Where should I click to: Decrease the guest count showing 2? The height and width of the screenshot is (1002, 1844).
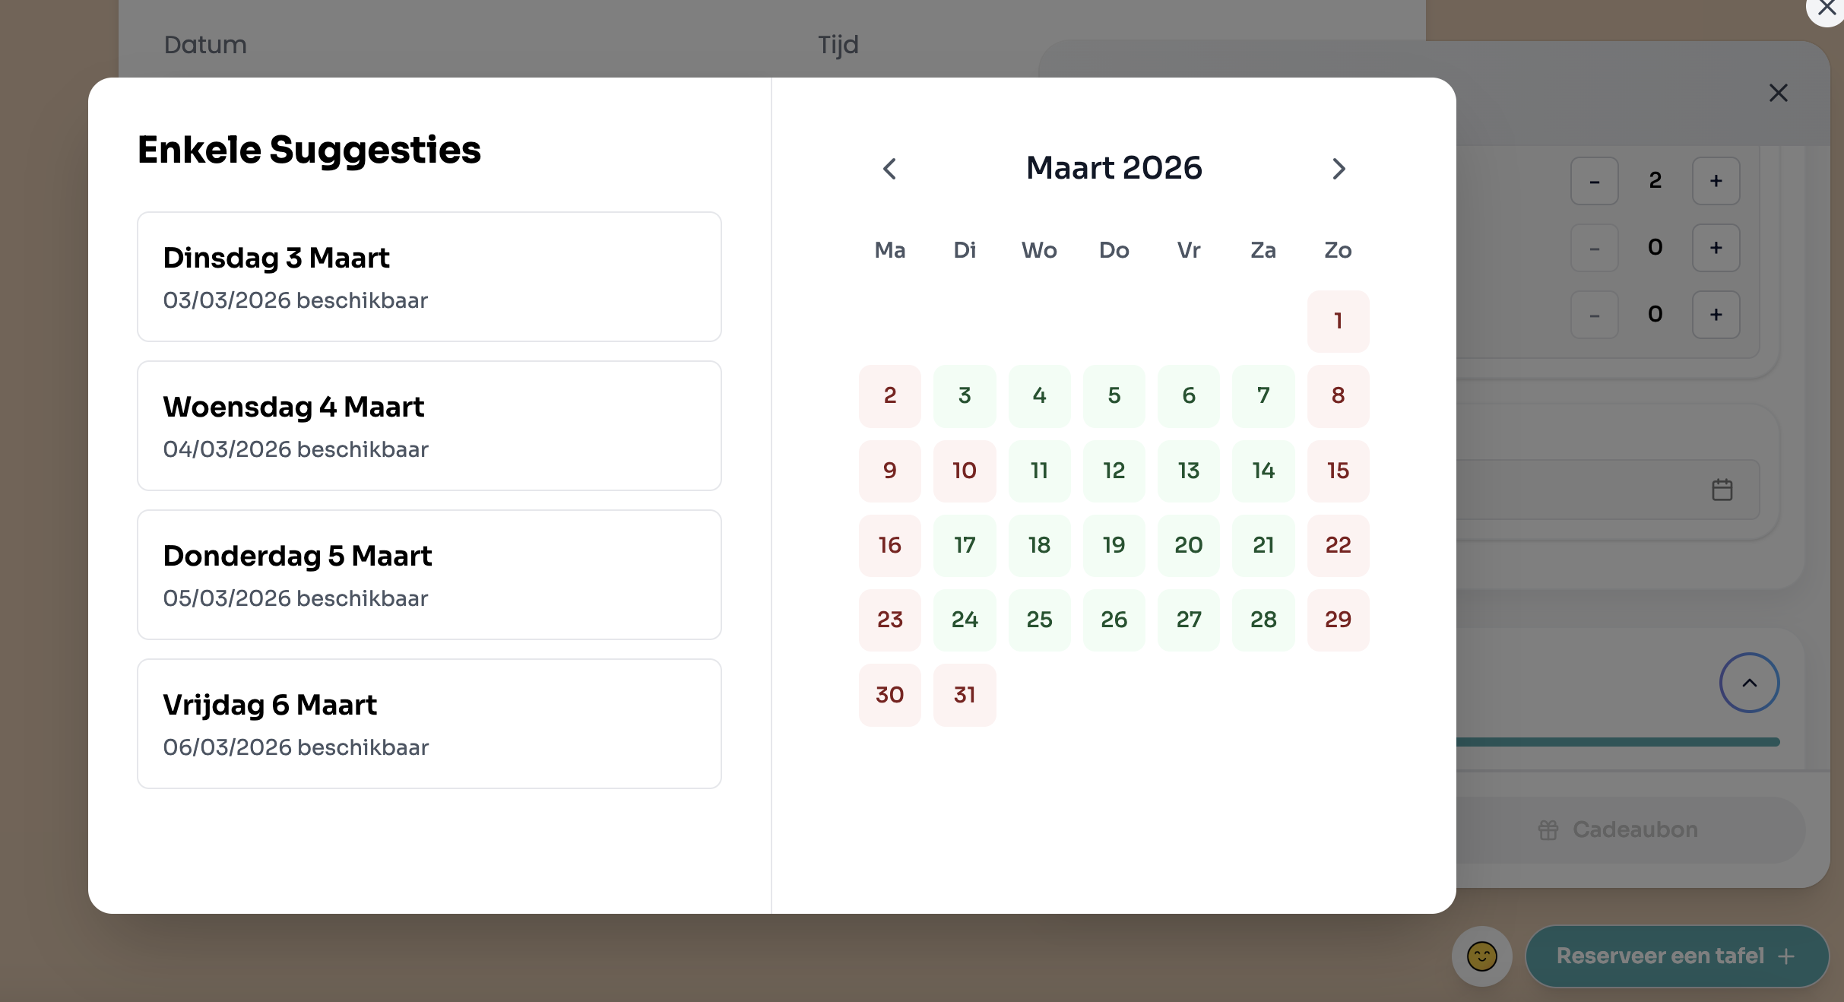pyautogui.click(x=1594, y=181)
